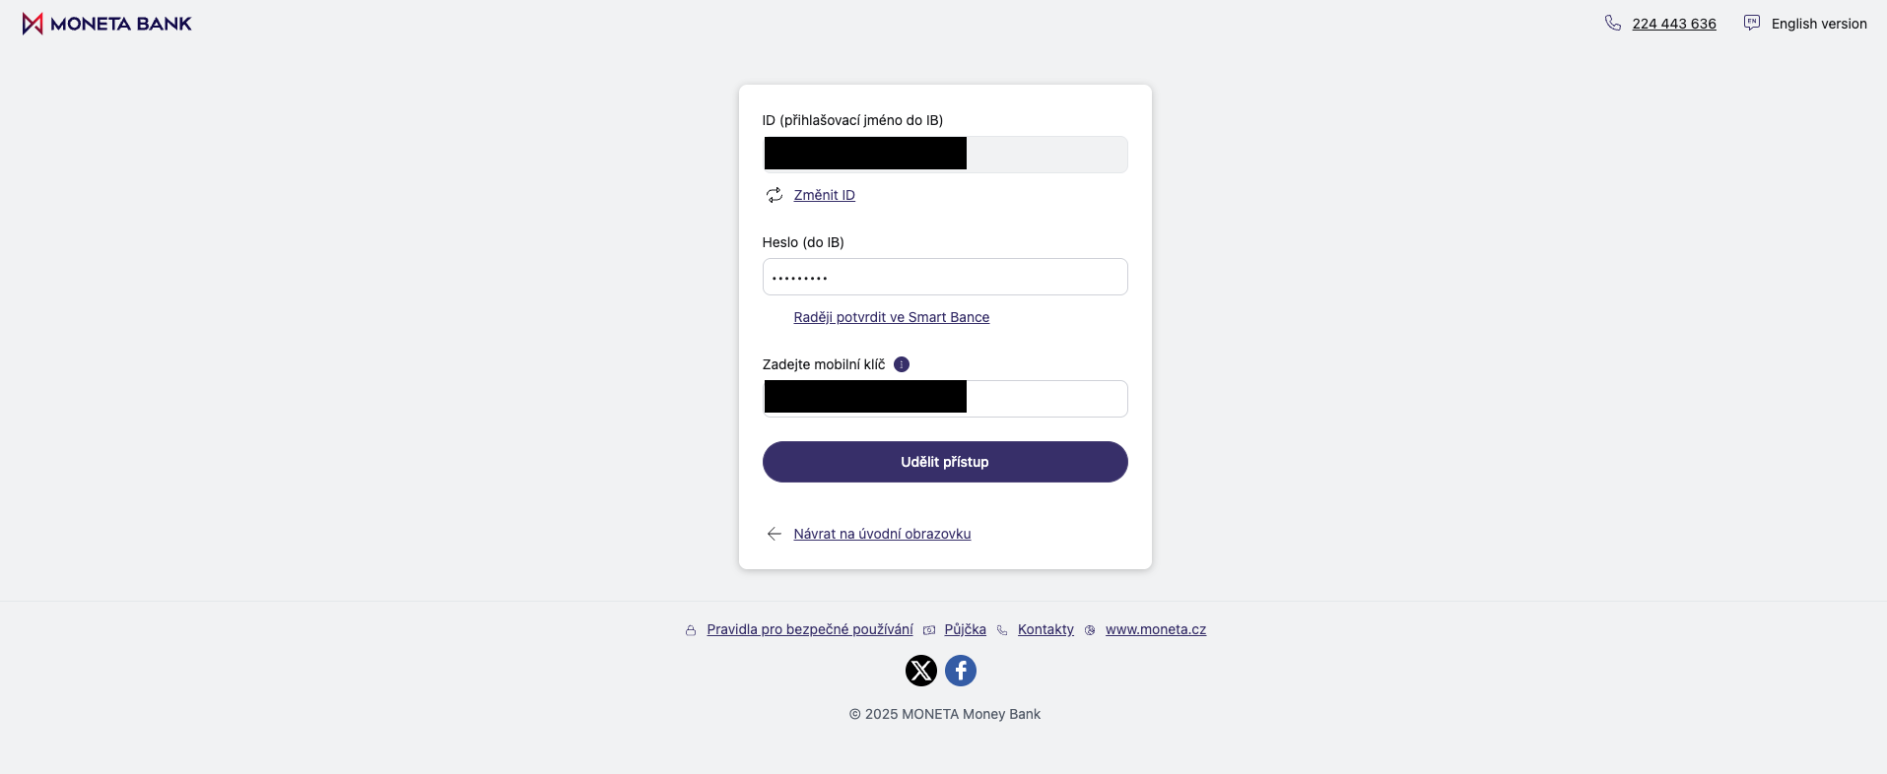Screen dimensions: 1887x774
Task: Click phone number 224 443 636
Action: point(1674,24)
